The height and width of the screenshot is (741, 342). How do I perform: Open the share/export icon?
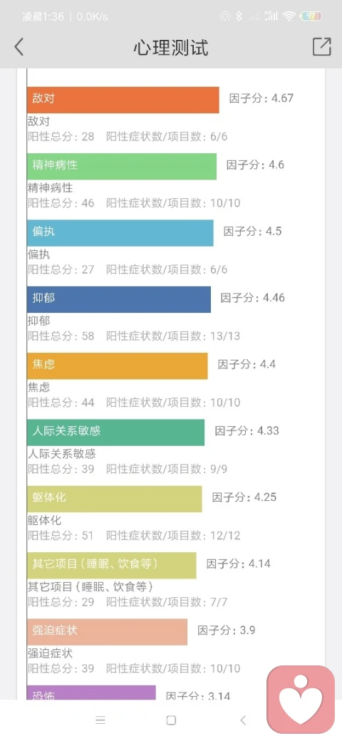pyautogui.click(x=321, y=47)
